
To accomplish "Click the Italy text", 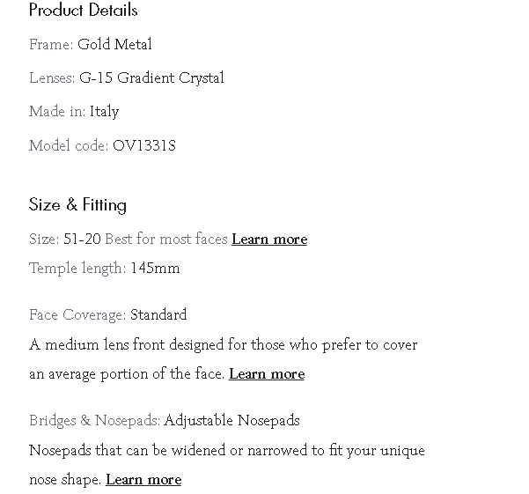I will (104, 112).
